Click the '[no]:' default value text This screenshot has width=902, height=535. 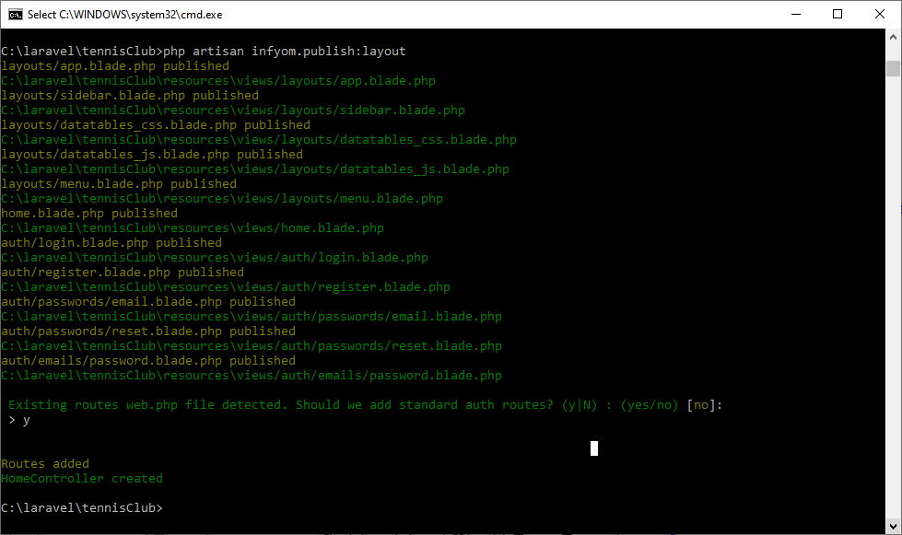704,404
